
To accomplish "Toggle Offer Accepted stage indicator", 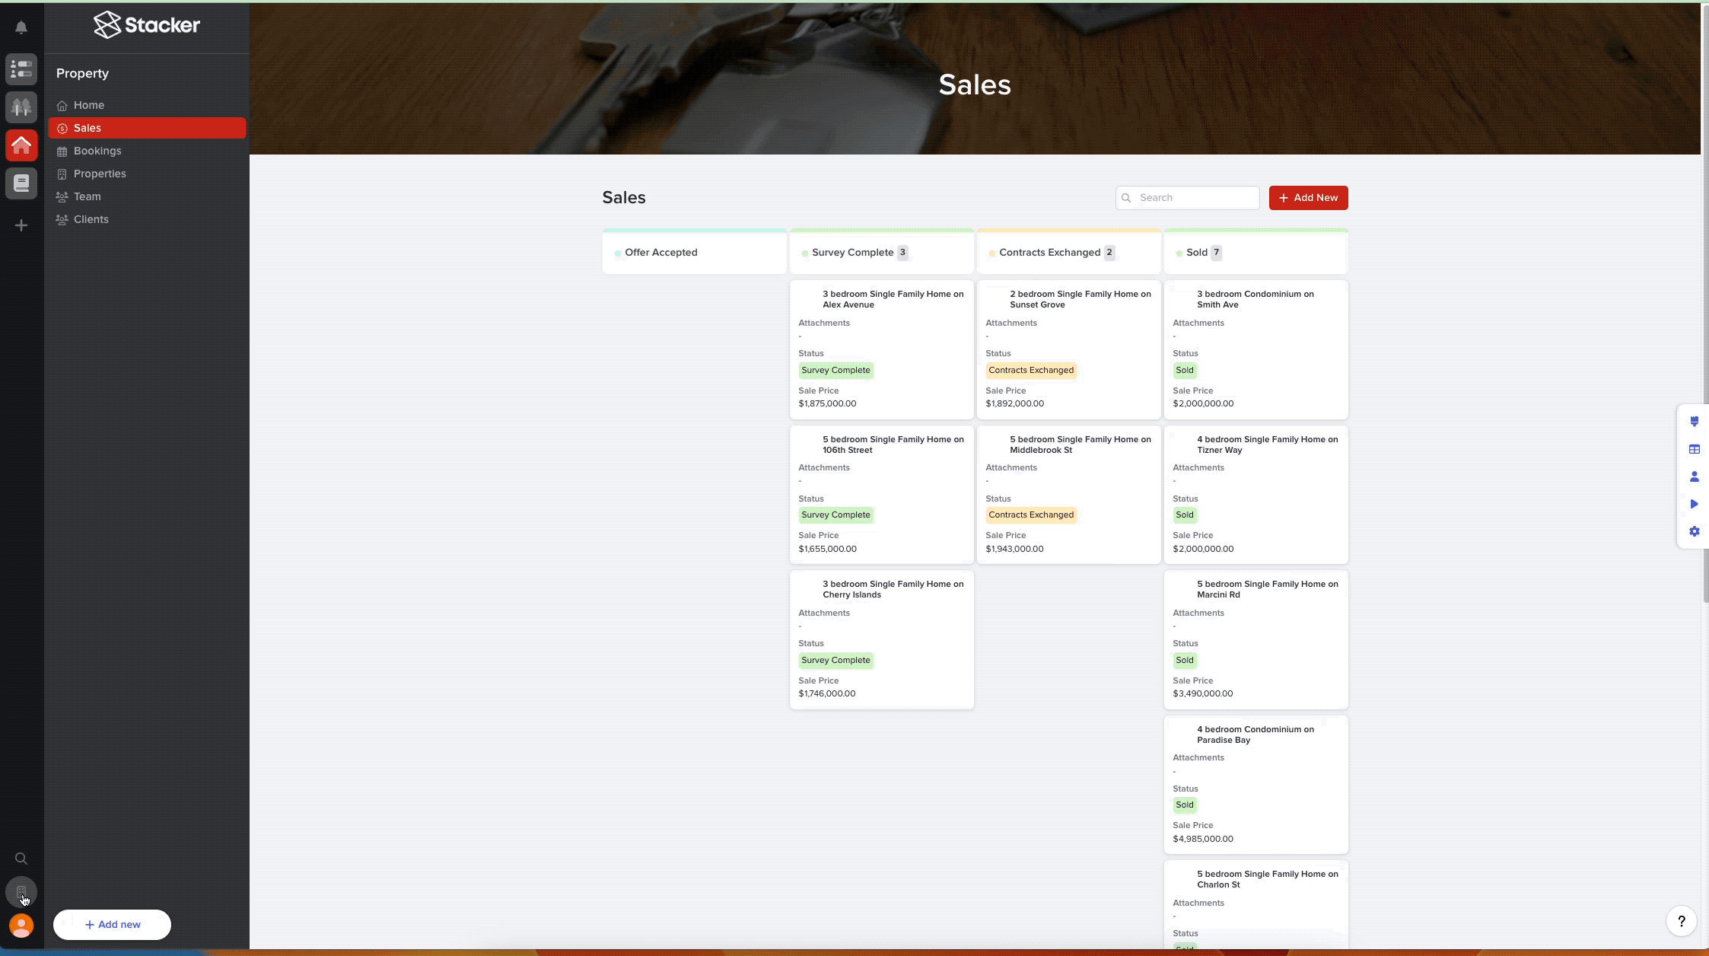I will click(617, 253).
